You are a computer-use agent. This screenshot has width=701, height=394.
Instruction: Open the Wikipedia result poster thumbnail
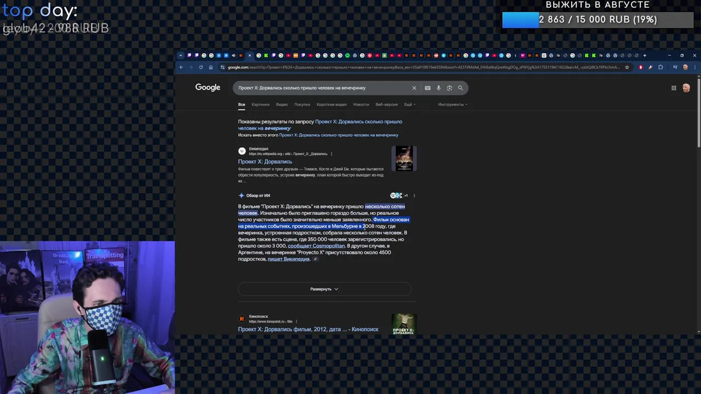[404, 159]
